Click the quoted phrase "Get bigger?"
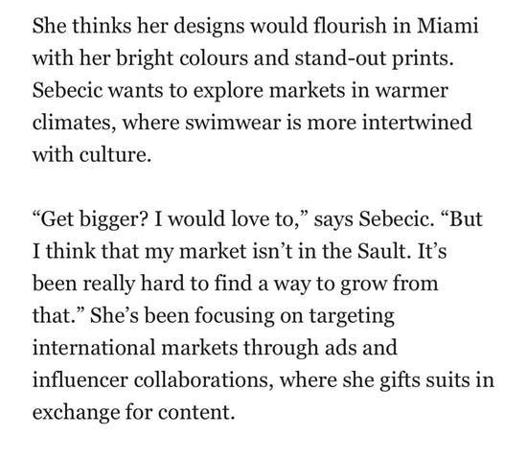Viewport: 527px width, 458px height. click(90, 220)
